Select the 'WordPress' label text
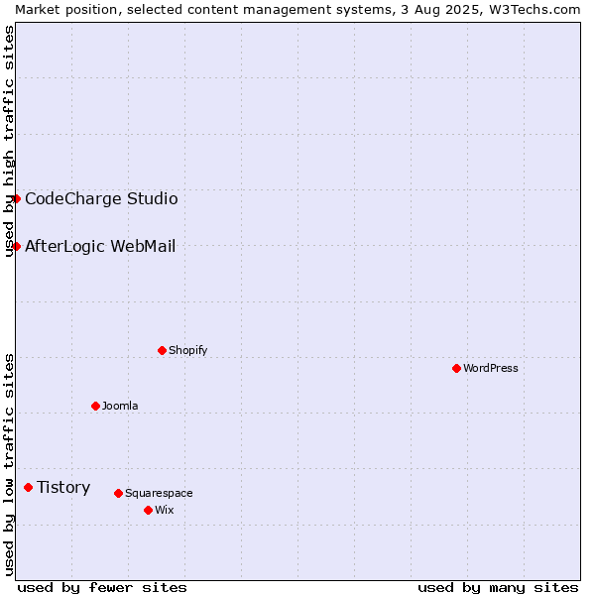This screenshot has height=595, width=595. [491, 369]
